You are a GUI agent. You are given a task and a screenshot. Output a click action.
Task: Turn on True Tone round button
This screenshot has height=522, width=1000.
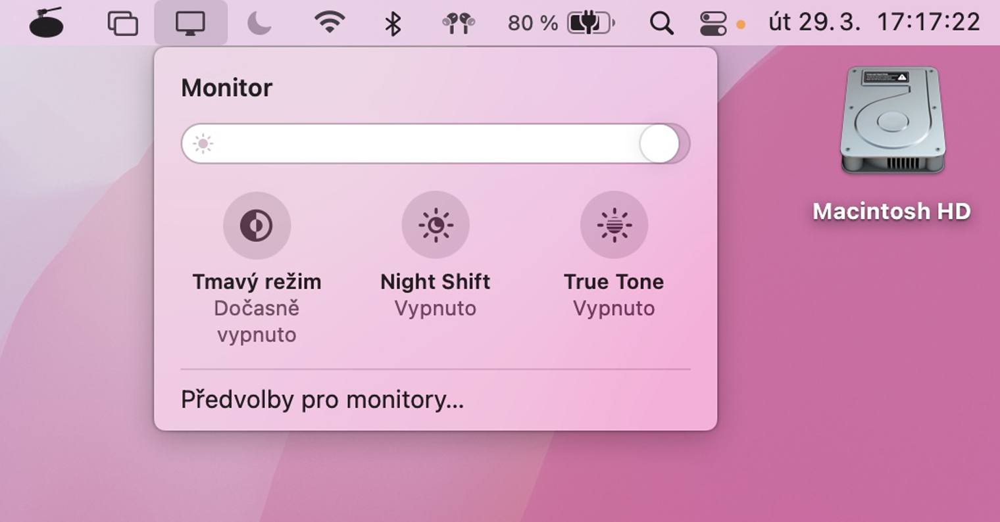pos(614,225)
